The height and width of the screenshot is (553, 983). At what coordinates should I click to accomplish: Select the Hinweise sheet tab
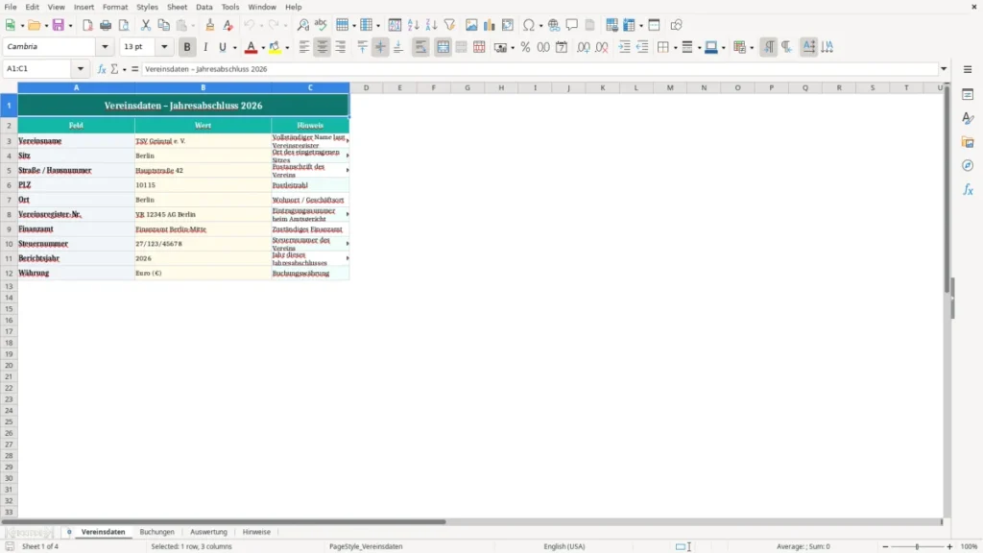(256, 532)
